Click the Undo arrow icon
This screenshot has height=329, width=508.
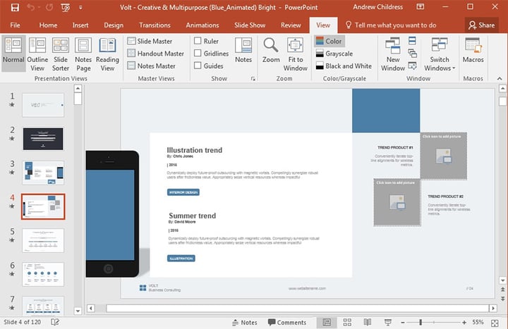click(30, 7)
